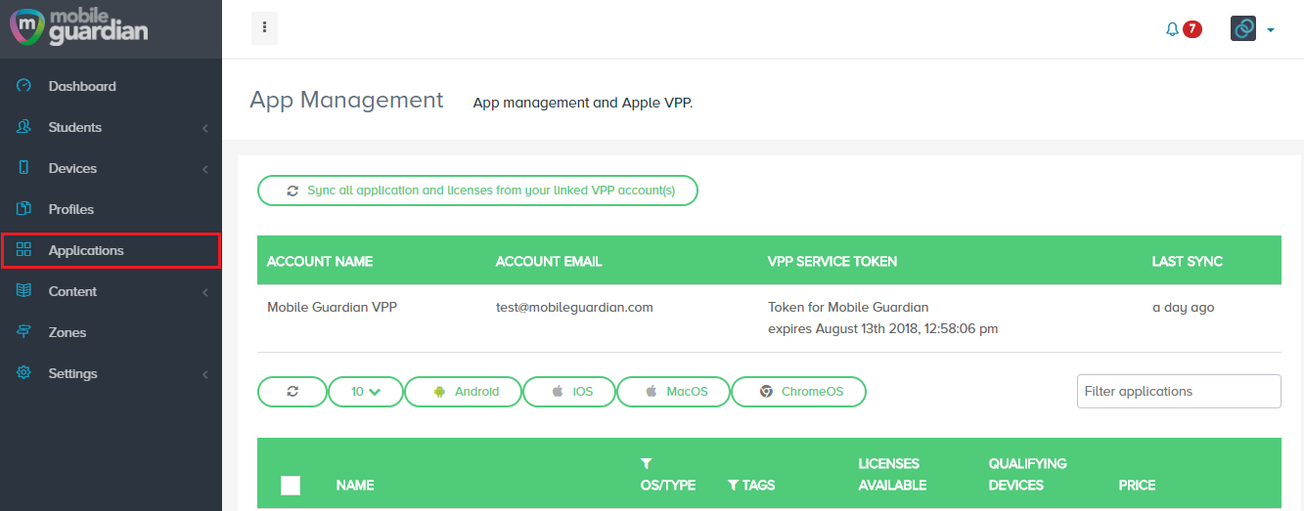Click QUALIFYING DEVICES column header
Viewport: 1304px width, 511px height.
pyautogui.click(x=1028, y=474)
